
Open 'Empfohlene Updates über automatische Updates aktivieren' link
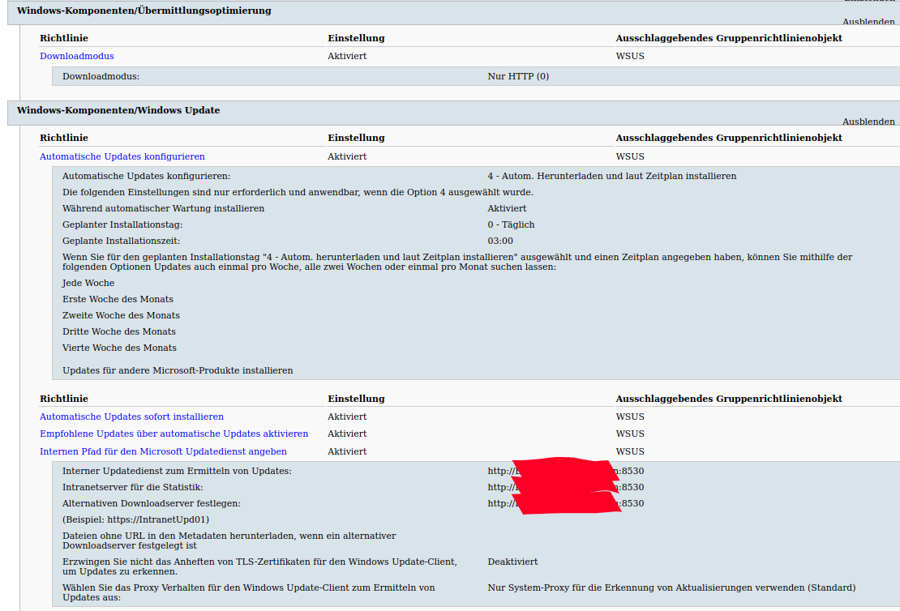[174, 434]
